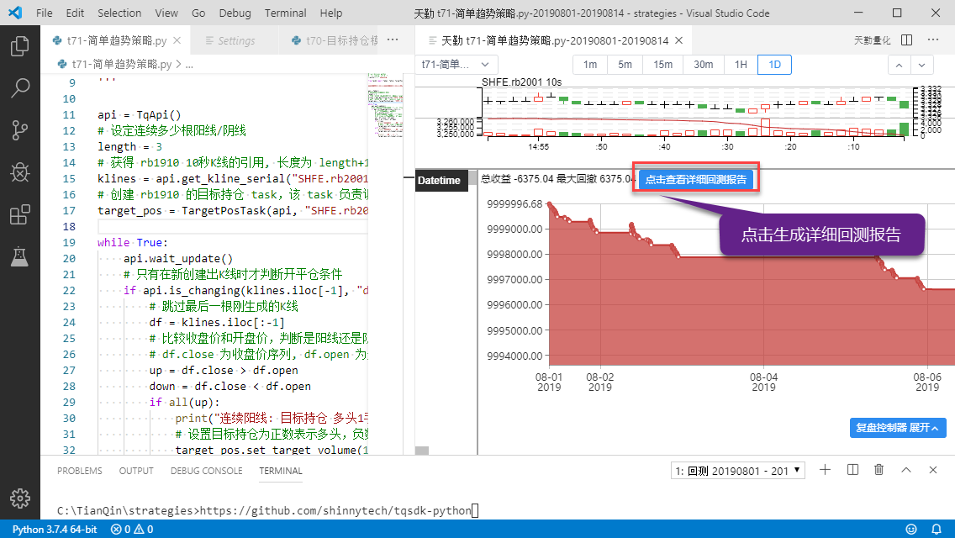Click the empty line 18 in editor
Viewport: 955px width, 538px height.
(x=233, y=226)
